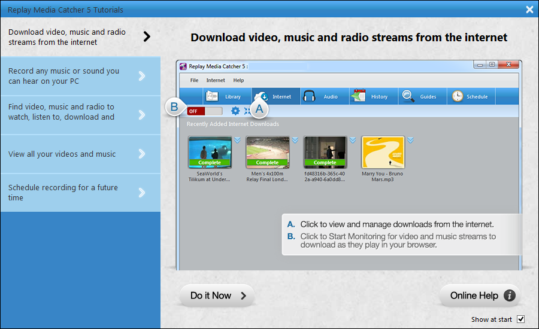Select 'Schedule recording for a future time' tutorial
Image resolution: width=539 pixels, height=329 pixels.
[80, 193]
